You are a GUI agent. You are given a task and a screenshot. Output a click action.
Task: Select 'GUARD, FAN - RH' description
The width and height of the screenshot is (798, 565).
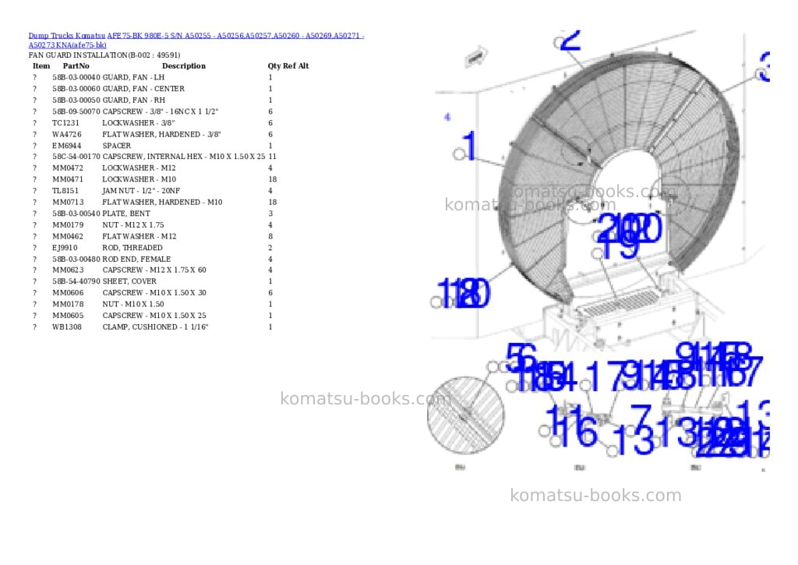tap(134, 101)
